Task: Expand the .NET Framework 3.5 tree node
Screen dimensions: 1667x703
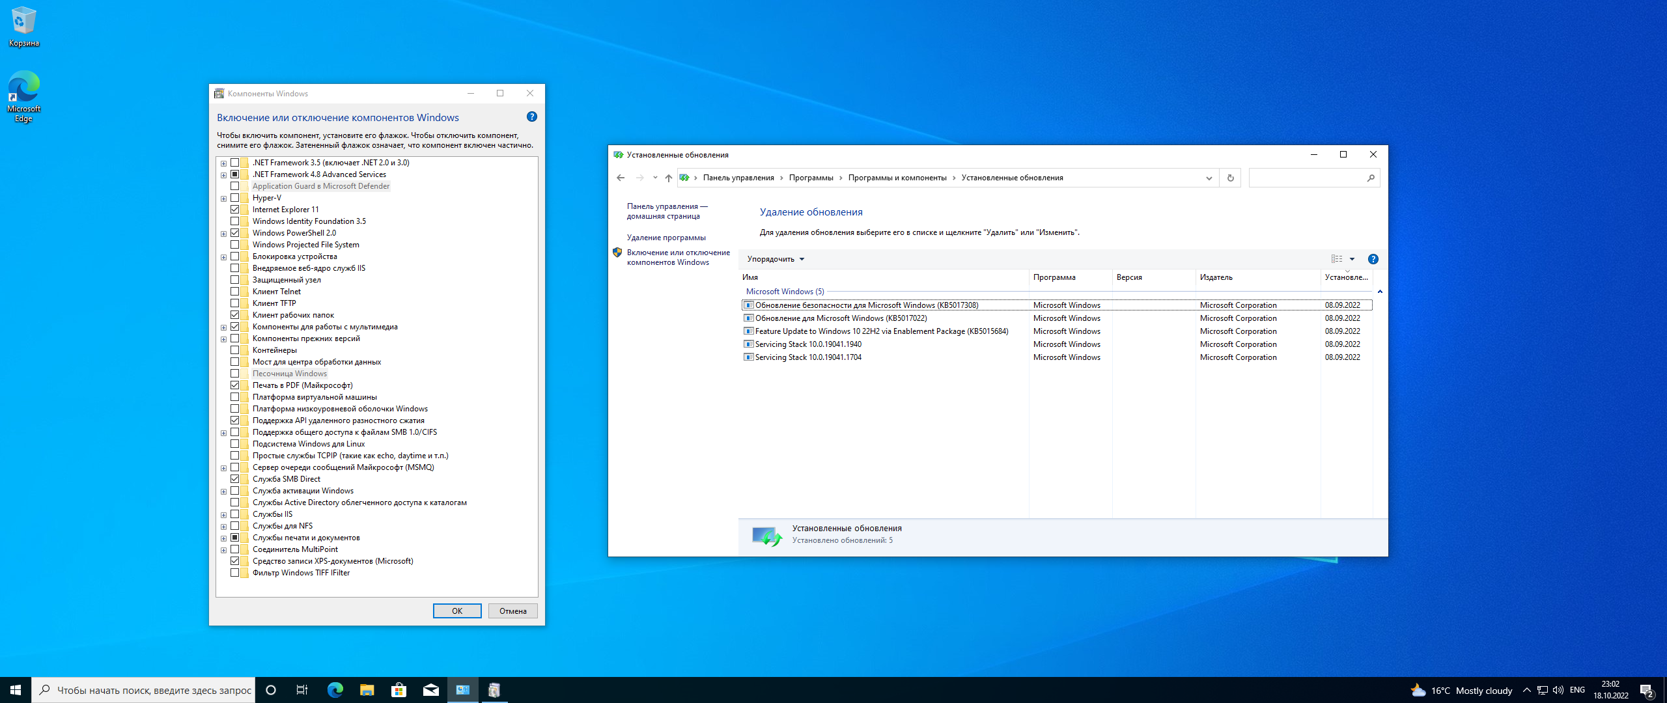Action: tap(223, 163)
